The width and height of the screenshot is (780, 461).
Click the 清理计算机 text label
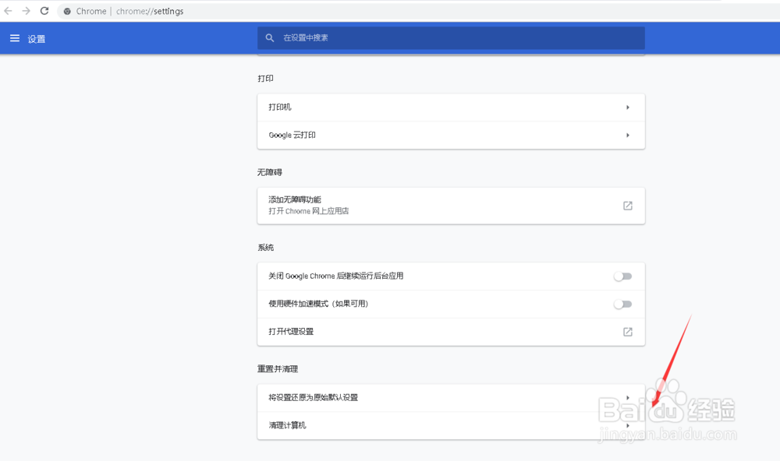[x=288, y=425]
